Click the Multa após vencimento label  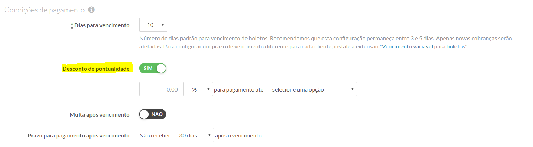100,114
